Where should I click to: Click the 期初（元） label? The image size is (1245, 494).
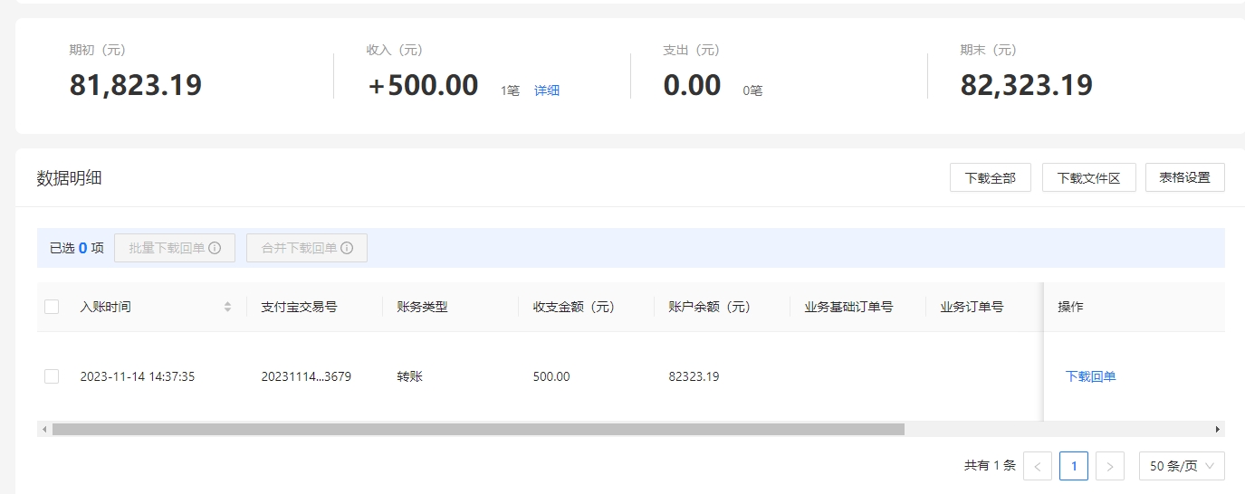[97, 51]
